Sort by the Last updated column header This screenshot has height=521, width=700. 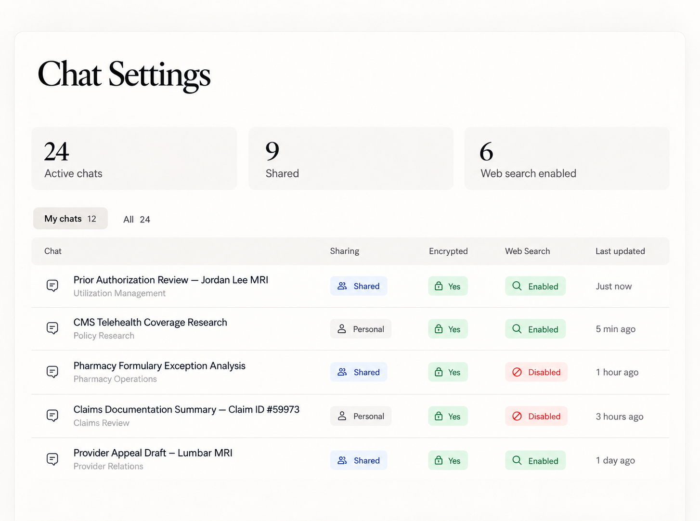click(620, 251)
